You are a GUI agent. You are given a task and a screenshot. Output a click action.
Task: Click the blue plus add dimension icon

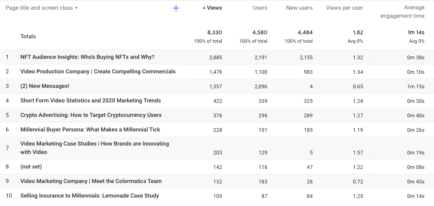click(x=176, y=8)
